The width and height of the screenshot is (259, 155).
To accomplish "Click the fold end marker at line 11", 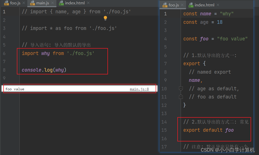I will [x=181, y=97].
